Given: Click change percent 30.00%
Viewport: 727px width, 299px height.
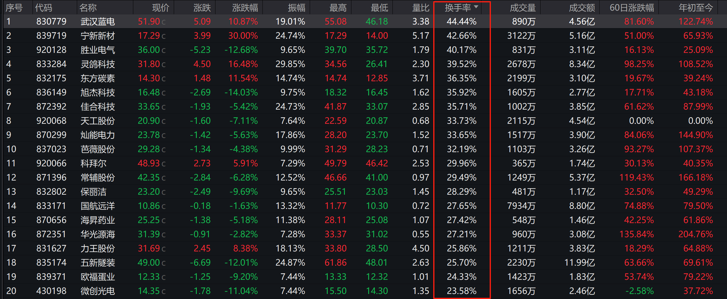Looking at the screenshot, I should 243,36.
